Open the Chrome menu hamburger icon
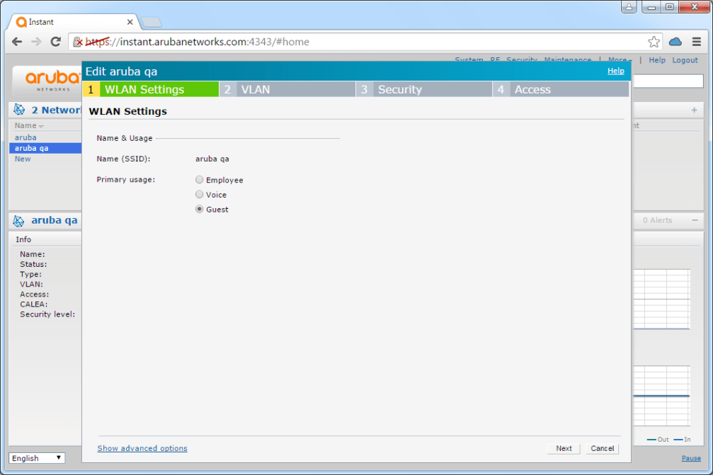The width and height of the screenshot is (713, 475). 696,42
